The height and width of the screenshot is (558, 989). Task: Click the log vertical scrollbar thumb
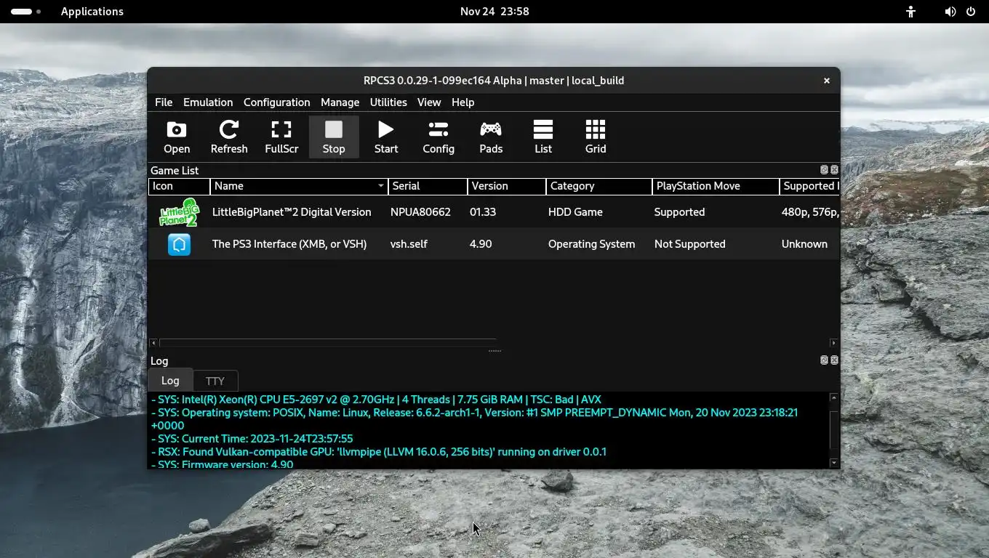833,430
